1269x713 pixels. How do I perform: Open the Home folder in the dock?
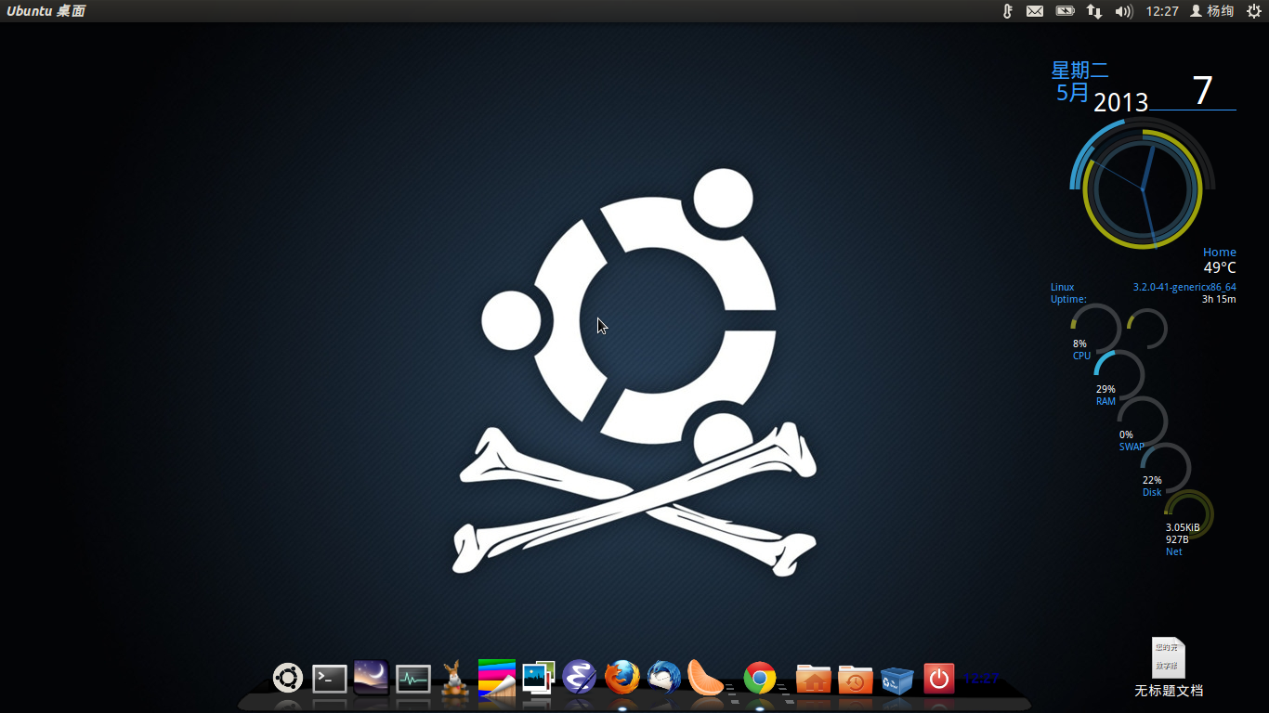814,679
